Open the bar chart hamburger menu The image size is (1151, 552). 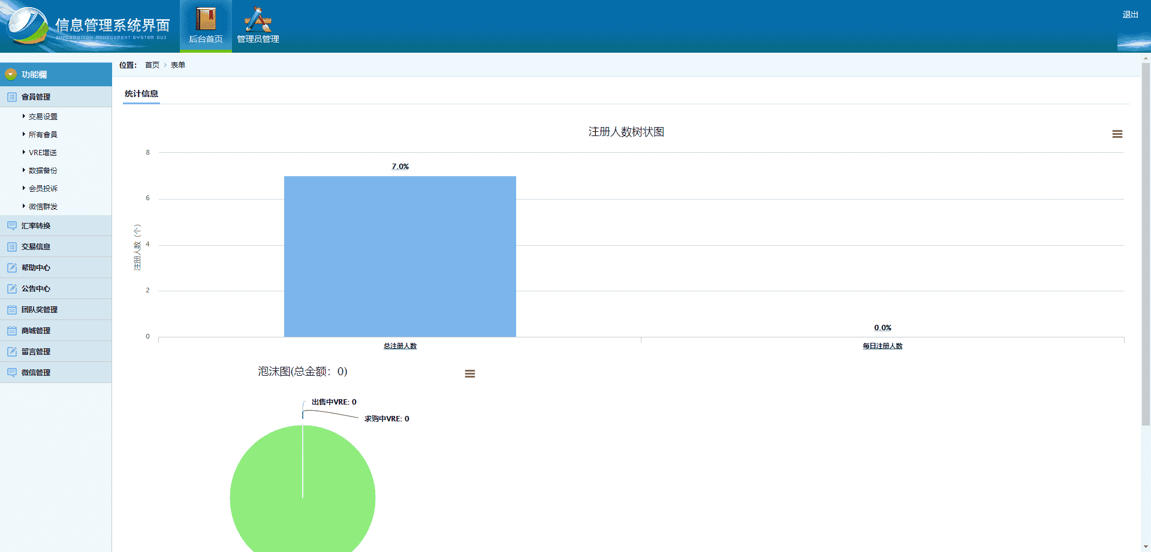pos(1117,134)
